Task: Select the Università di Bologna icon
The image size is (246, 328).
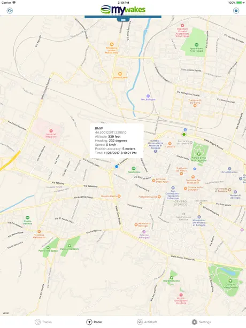Action: [x=229, y=190]
